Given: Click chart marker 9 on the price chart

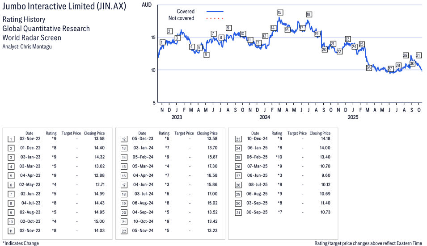Looking at the screenshot, I should [228, 28].
